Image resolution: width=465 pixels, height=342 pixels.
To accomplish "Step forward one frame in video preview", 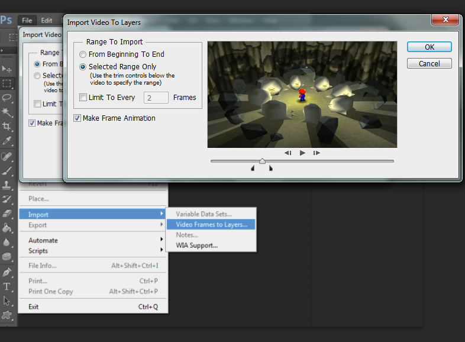I will [317, 153].
